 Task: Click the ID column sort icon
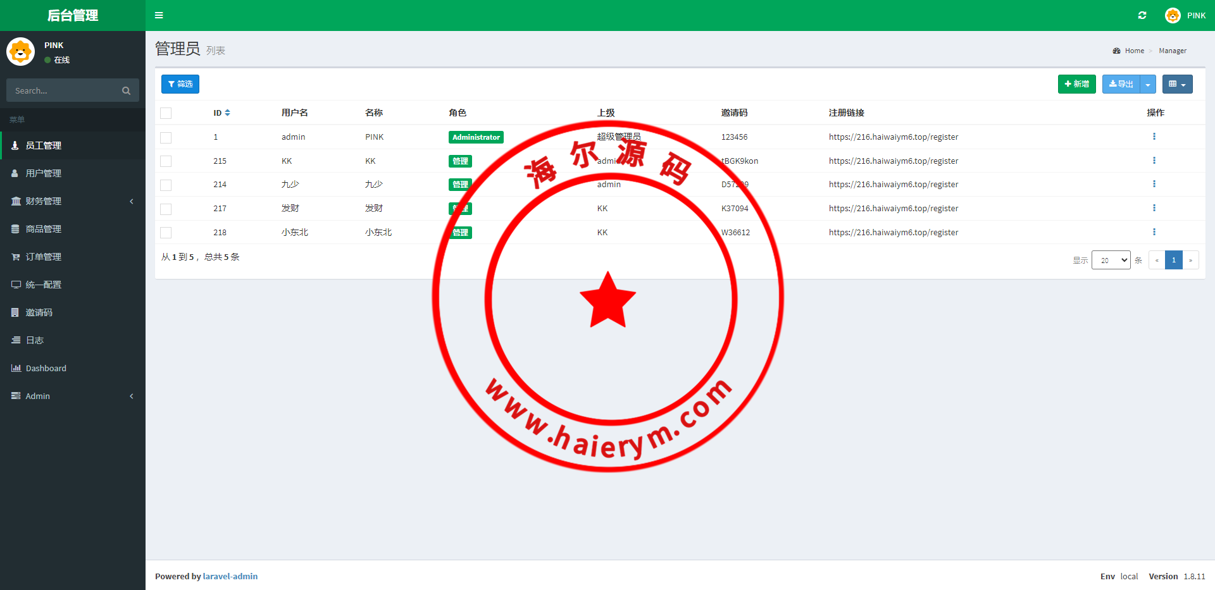(x=227, y=113)
